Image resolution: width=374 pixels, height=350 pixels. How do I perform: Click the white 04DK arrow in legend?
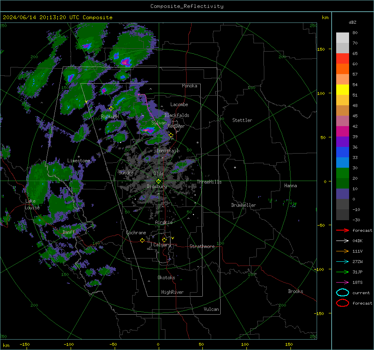[342, 241]
